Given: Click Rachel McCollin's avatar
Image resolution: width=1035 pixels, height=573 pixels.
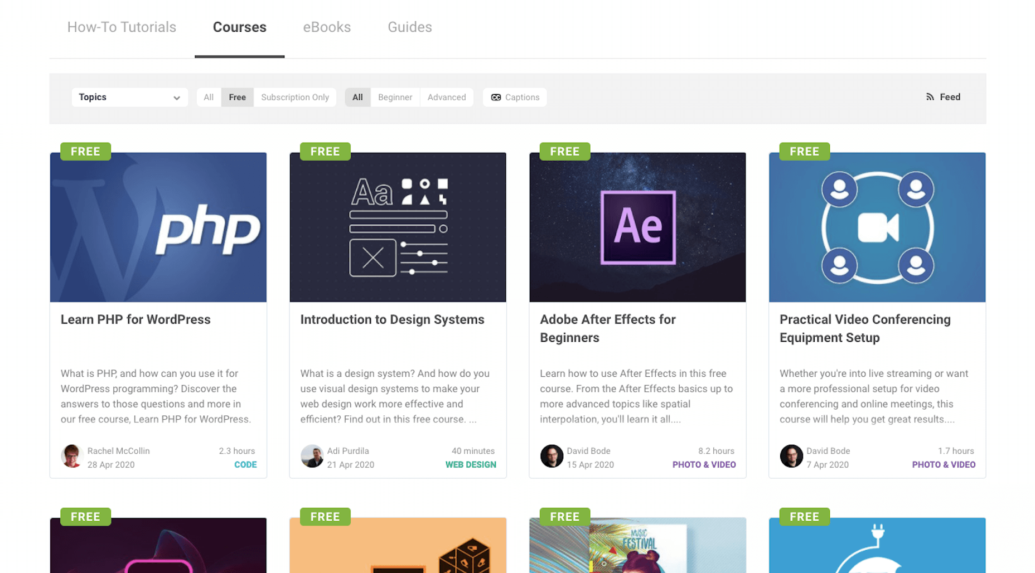Looking at the screenshot, I should click(x=72, y=456).
